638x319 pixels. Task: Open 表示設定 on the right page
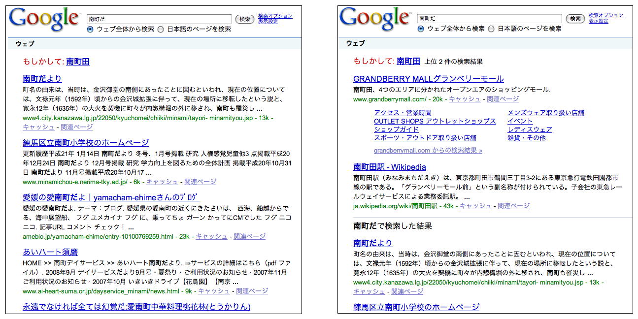click(x=599, y=21)
